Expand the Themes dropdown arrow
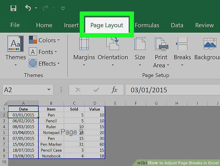 tap(16, 65)
